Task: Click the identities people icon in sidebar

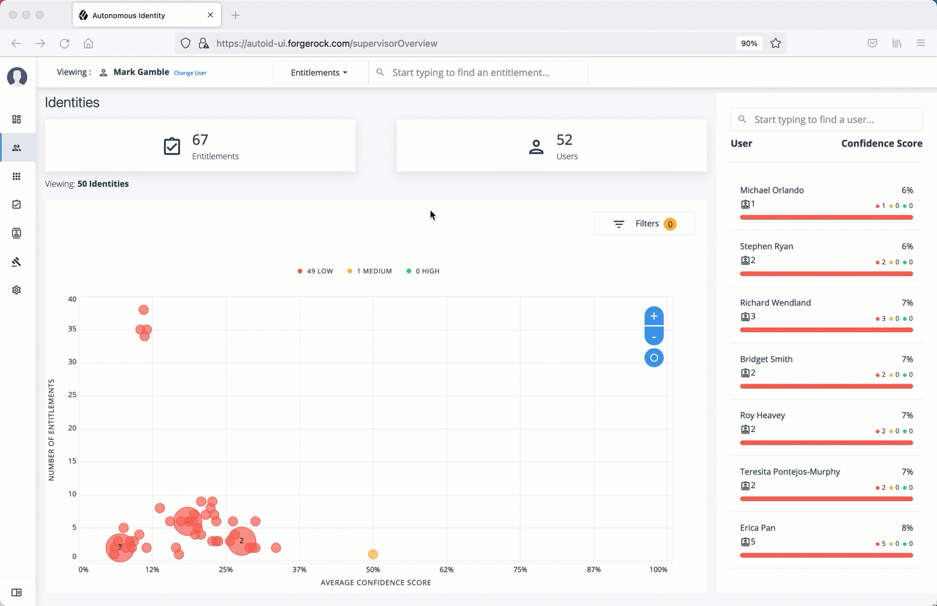Action: point(17,148)
